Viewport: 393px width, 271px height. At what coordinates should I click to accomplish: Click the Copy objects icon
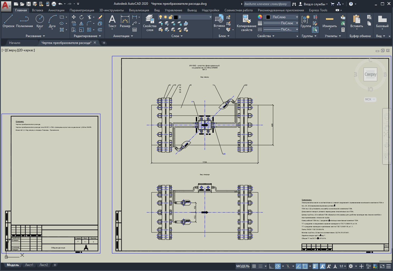[x=74, y=23]
